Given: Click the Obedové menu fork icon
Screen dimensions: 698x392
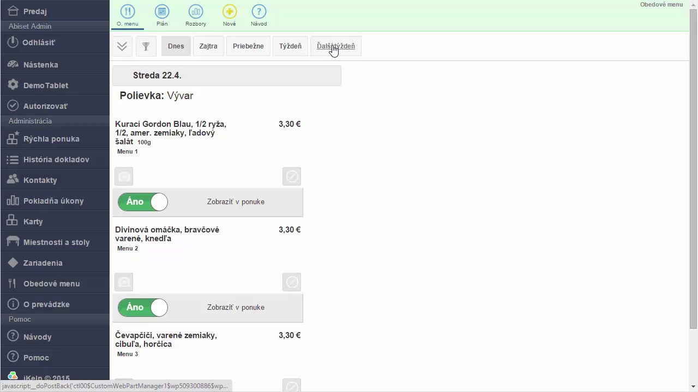Looking at the screenshot, I should pos(13,283).
